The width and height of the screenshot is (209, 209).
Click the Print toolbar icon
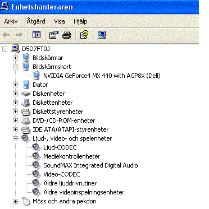coord(67,35)
